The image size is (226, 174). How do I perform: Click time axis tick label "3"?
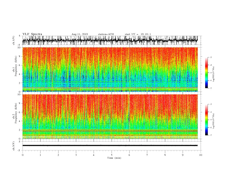[x=76, y=155]
